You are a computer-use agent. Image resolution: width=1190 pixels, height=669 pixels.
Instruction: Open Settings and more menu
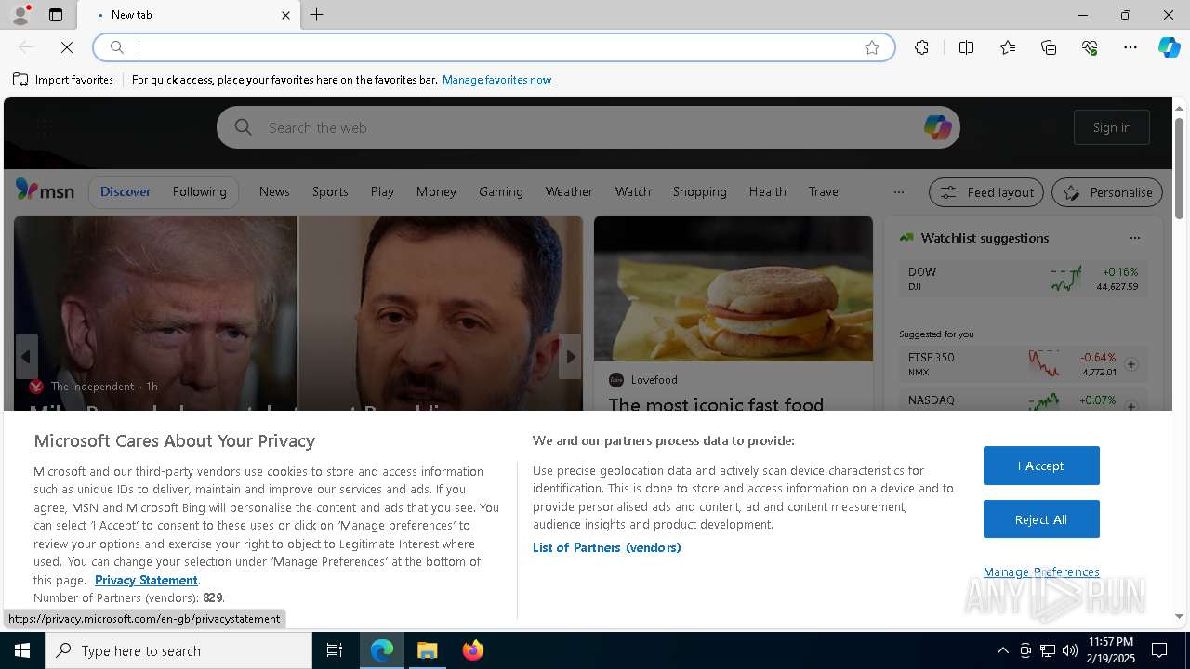tap(1130, 47)
